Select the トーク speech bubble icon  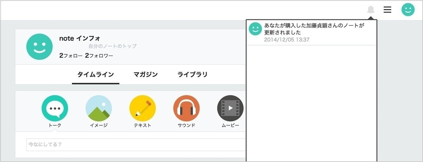click(x=55, y=108)
